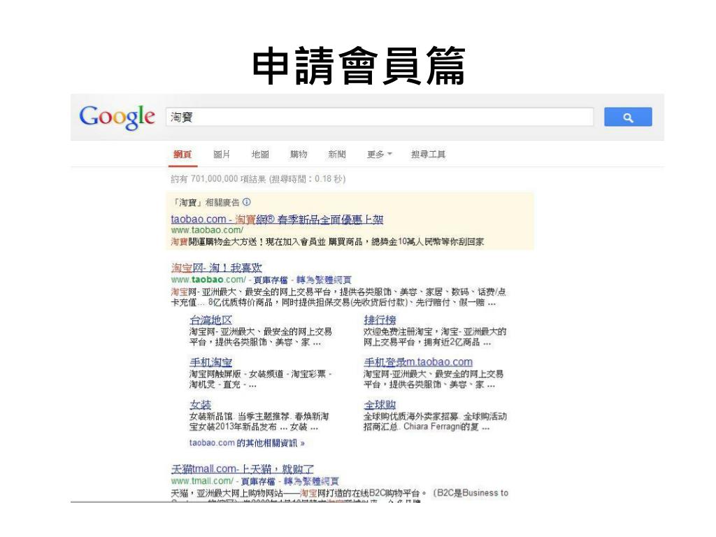The width and height of the screenshot is (716, 537).
Task: Open the 台湾地区 sitelink
Action: [x=210, y=320]
